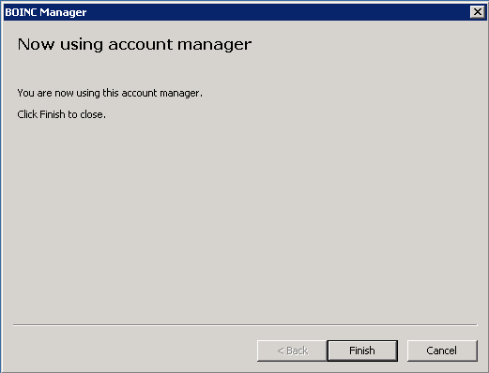Click text 'You are now using this account manager.'

pyautogui.click(x=110, y=93)
